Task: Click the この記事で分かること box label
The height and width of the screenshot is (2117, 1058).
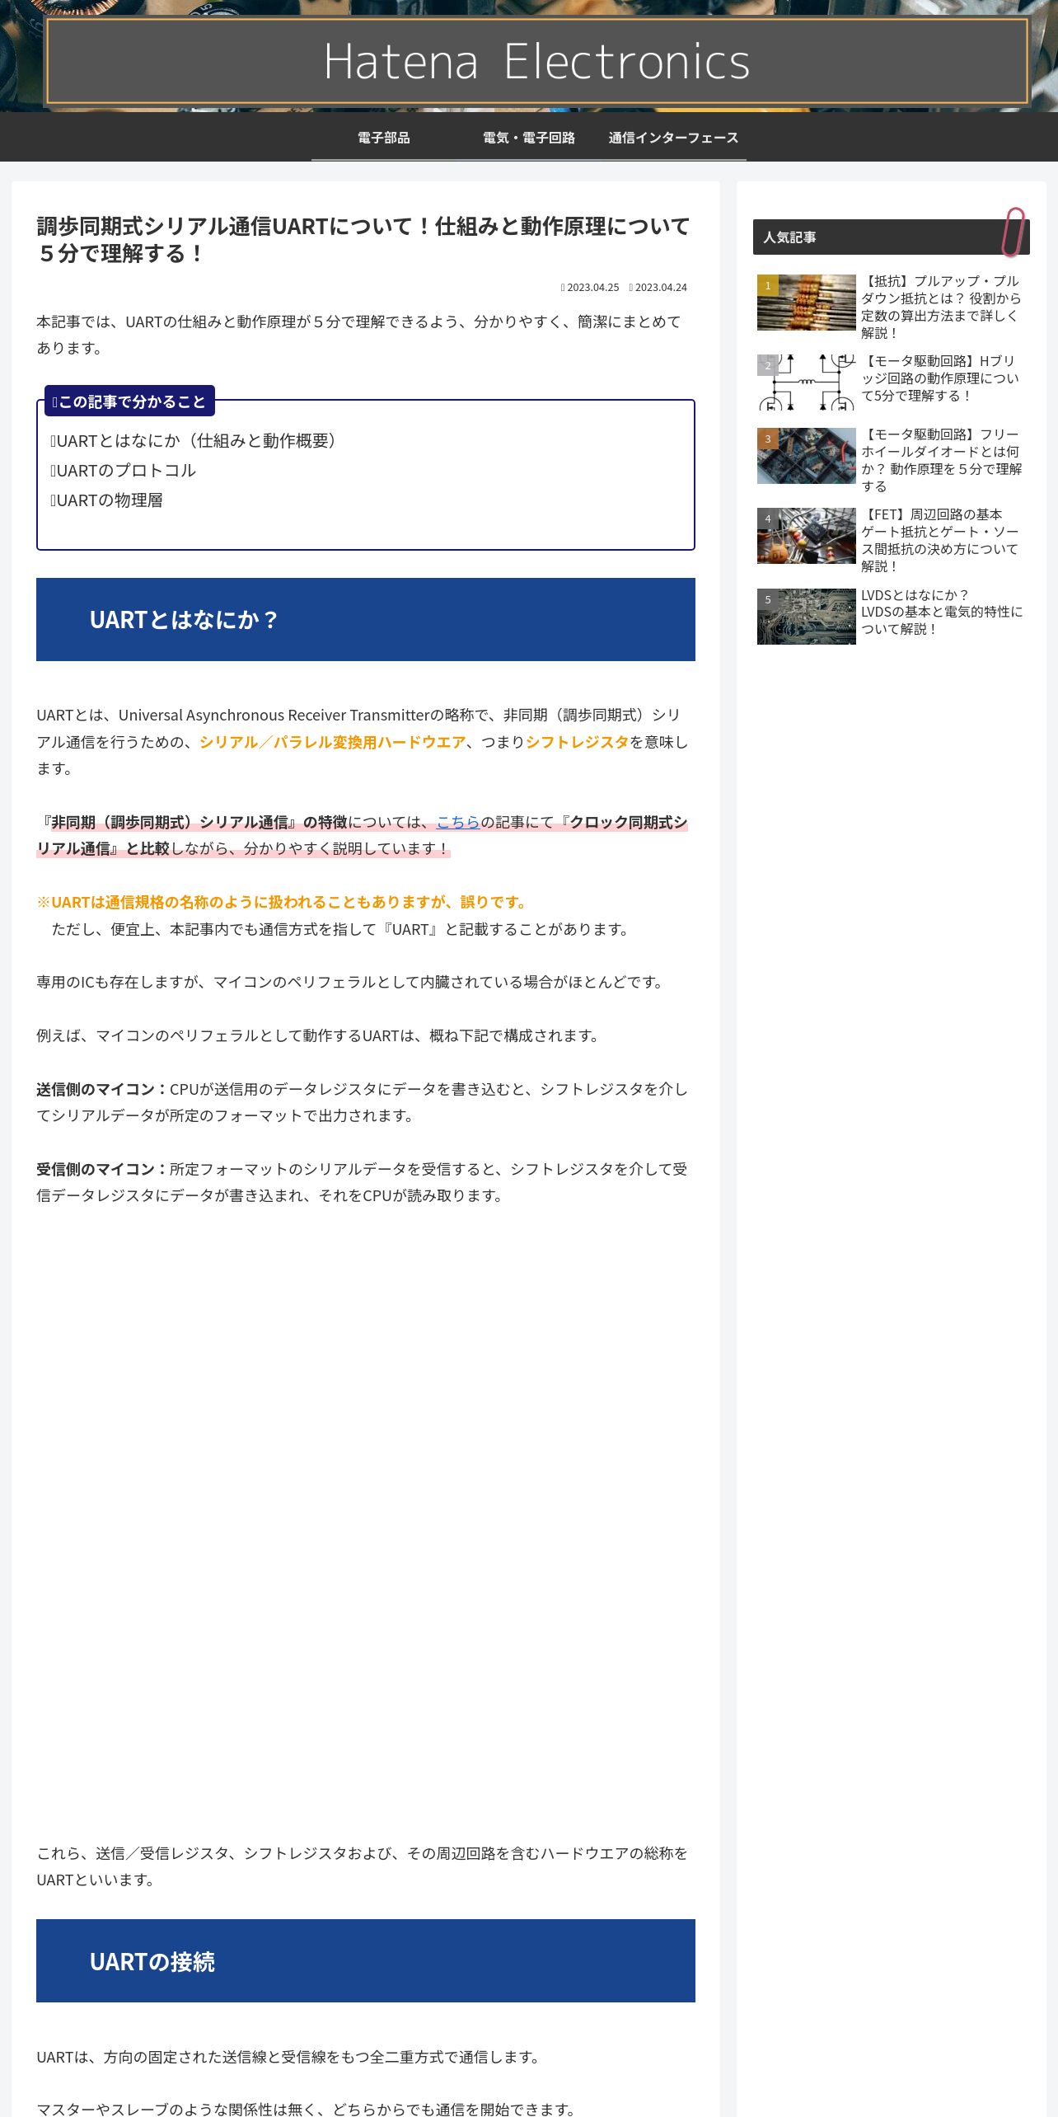Action: [129, 401]
